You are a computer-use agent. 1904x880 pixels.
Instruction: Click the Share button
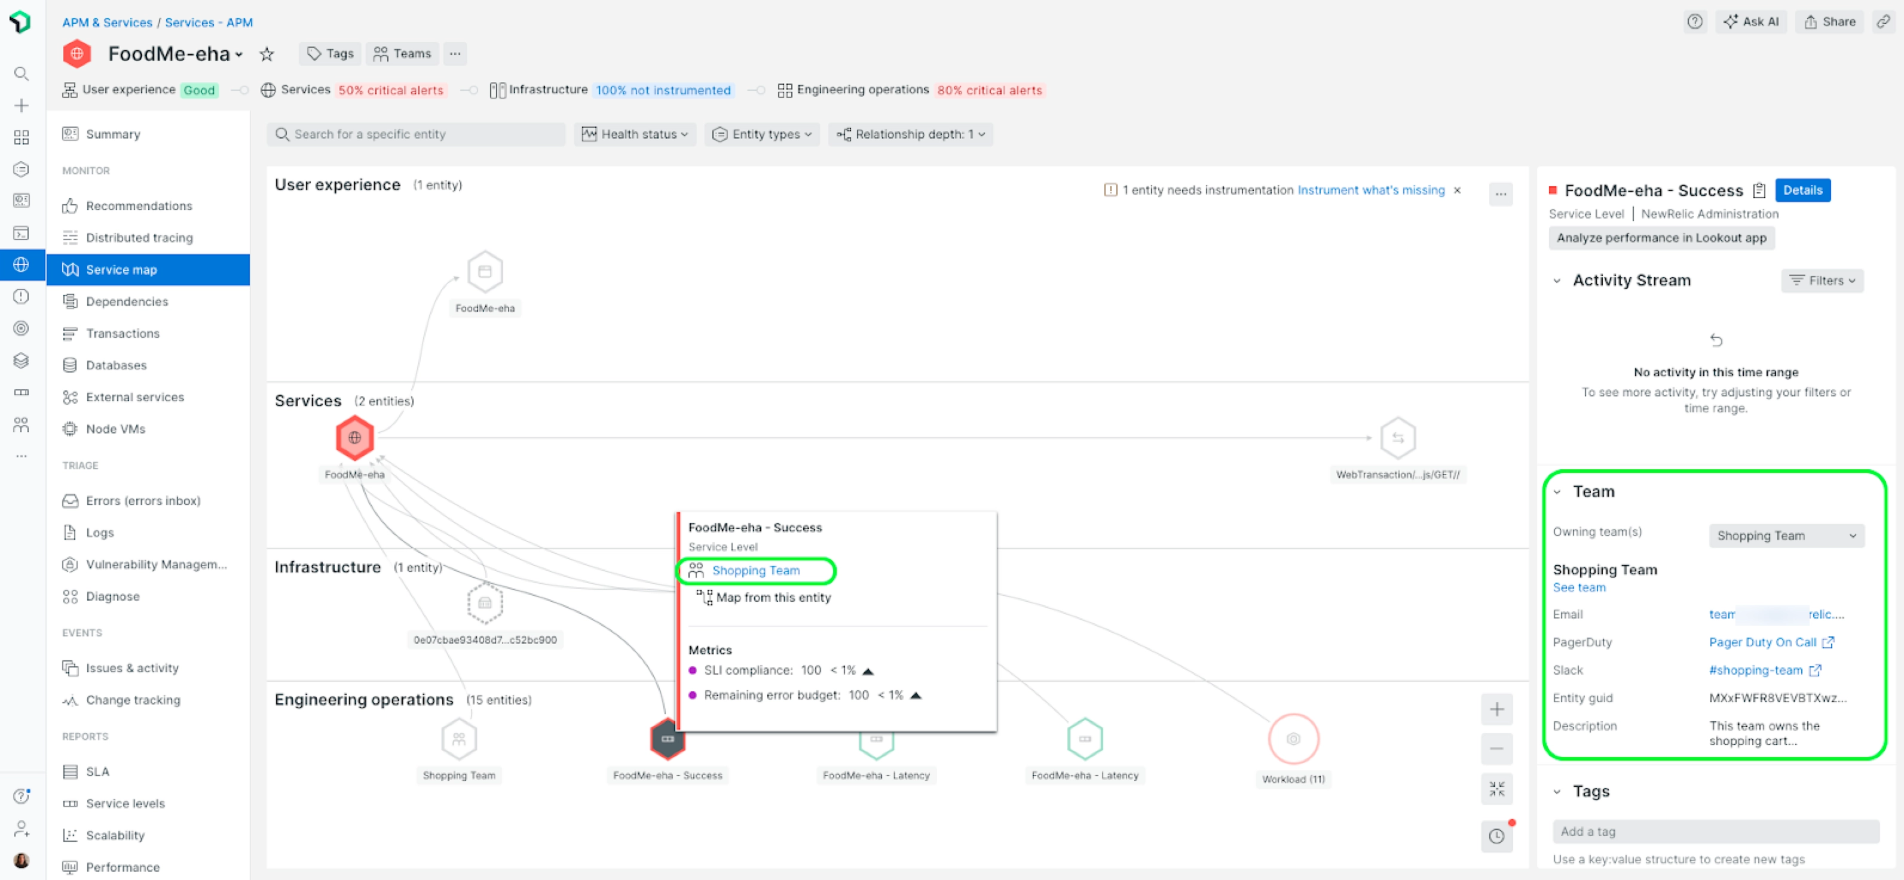(1829, 21)
